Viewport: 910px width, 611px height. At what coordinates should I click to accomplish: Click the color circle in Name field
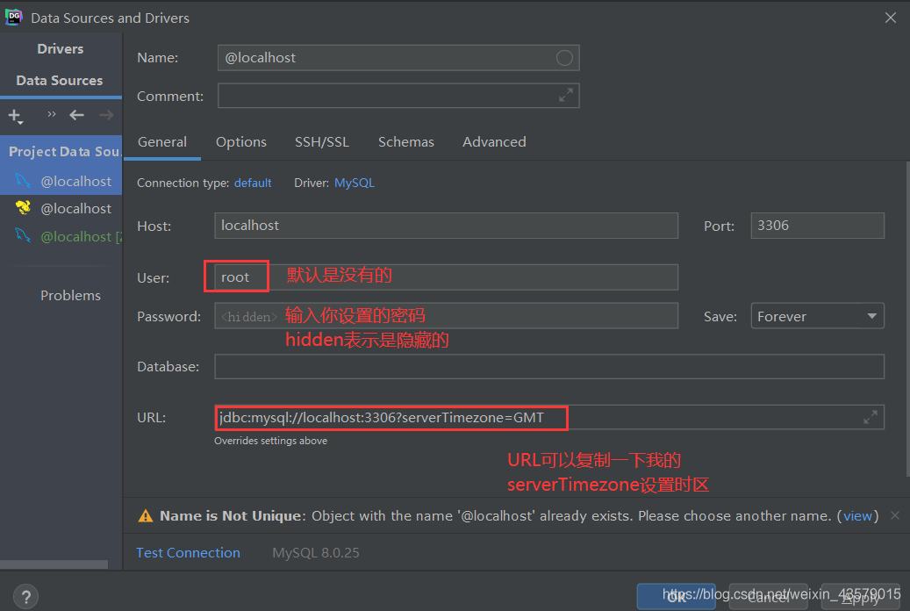[x=564, y=57]
